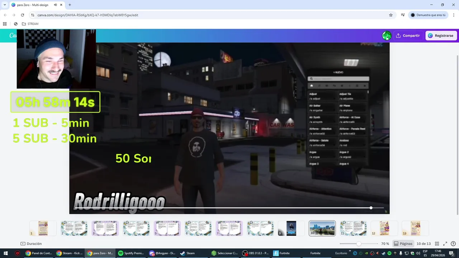This screenshot has height=258, width=459.
Task: Open Spotify Premium from the taskbar
Action: tap(131, 253)
